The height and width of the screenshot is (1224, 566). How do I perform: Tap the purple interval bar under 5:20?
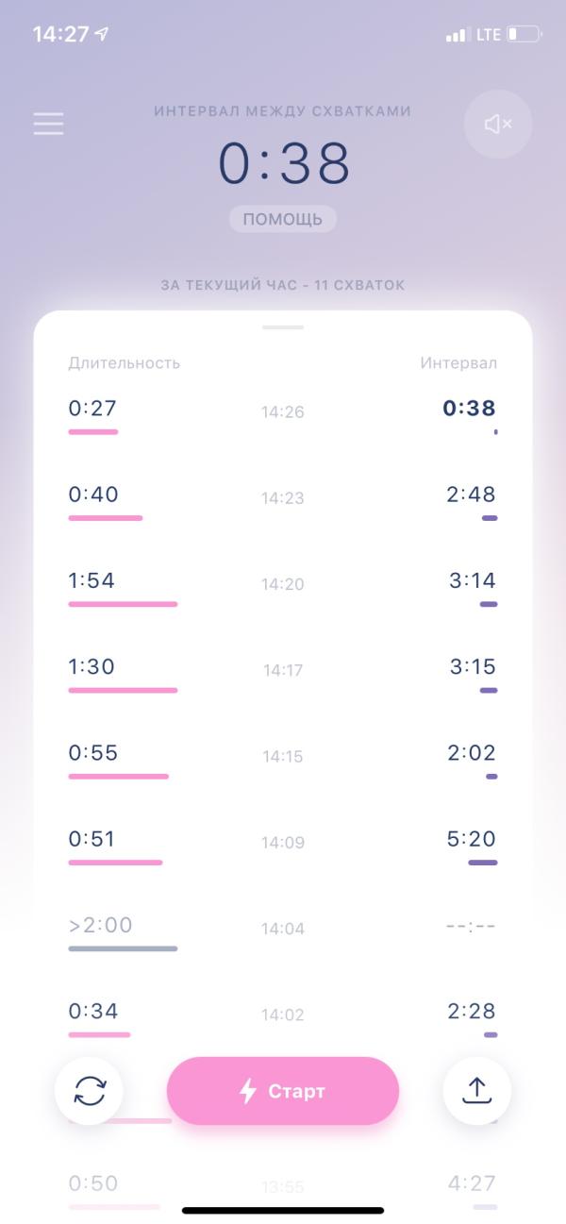pos(482,863)
